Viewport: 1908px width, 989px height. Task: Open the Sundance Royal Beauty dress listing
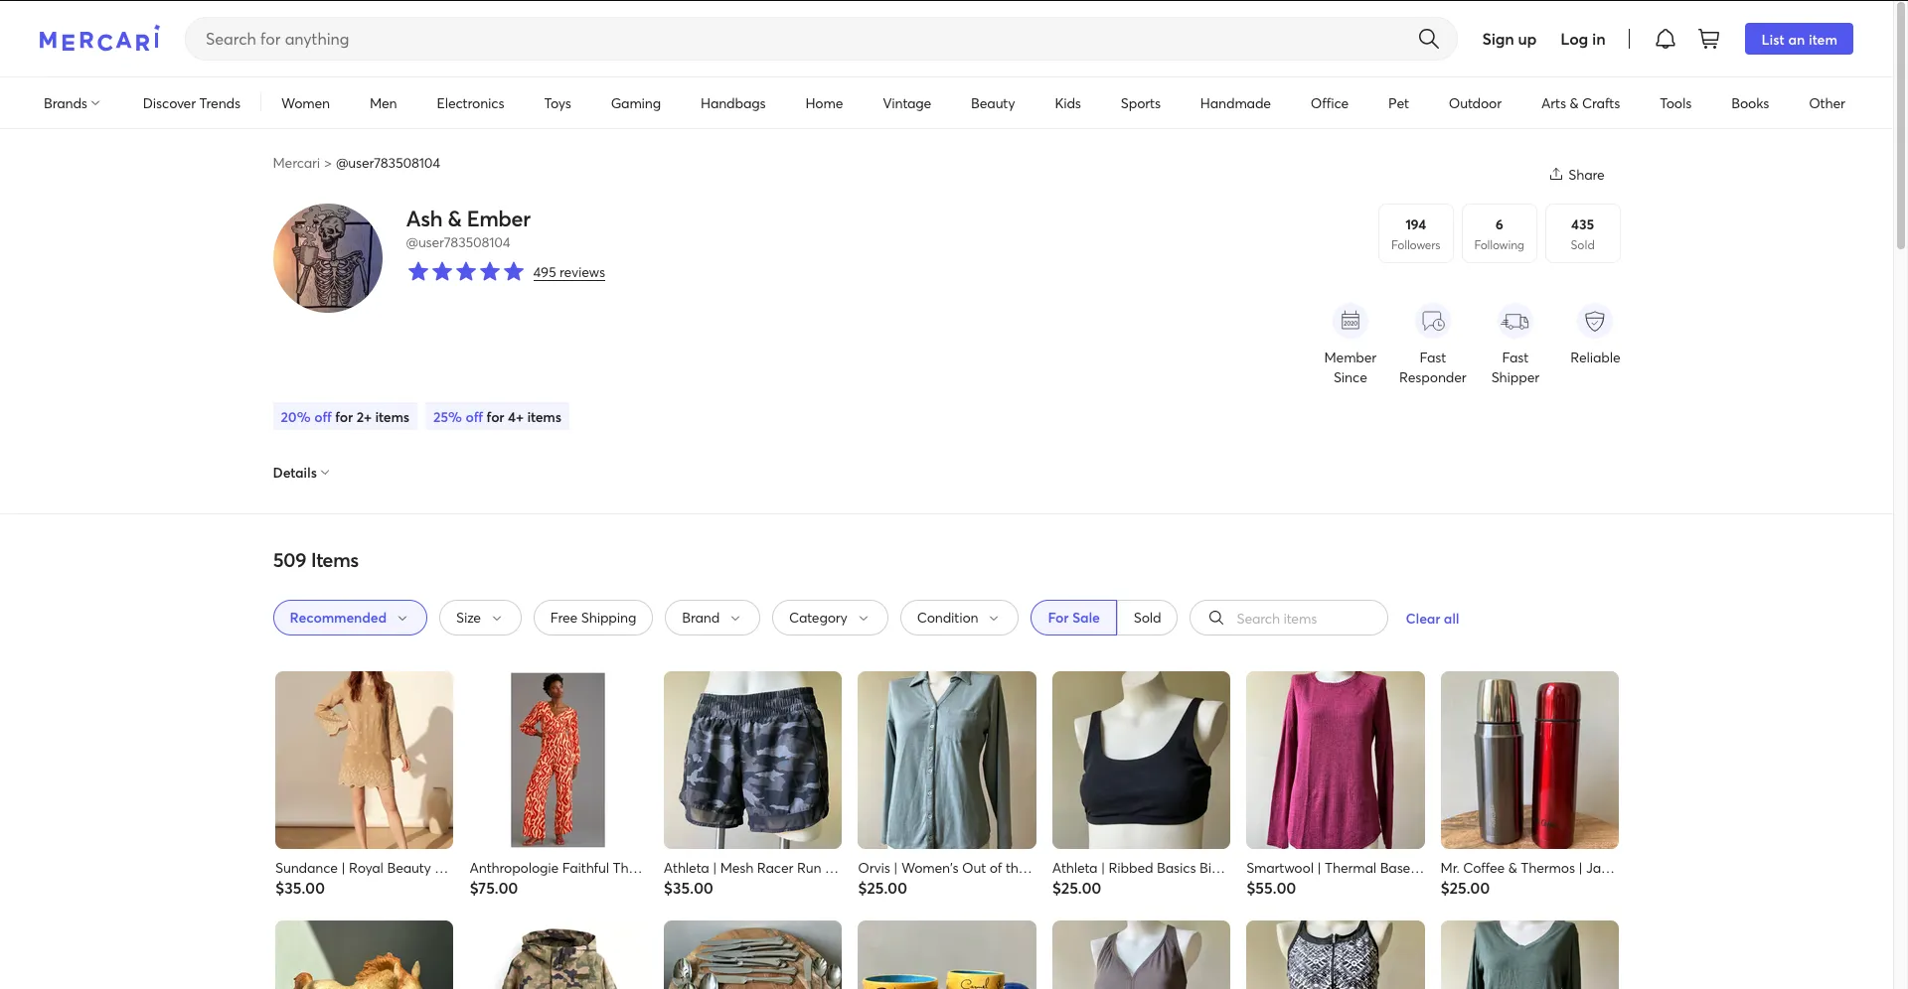pyautogui.click(x=364, y=784)
